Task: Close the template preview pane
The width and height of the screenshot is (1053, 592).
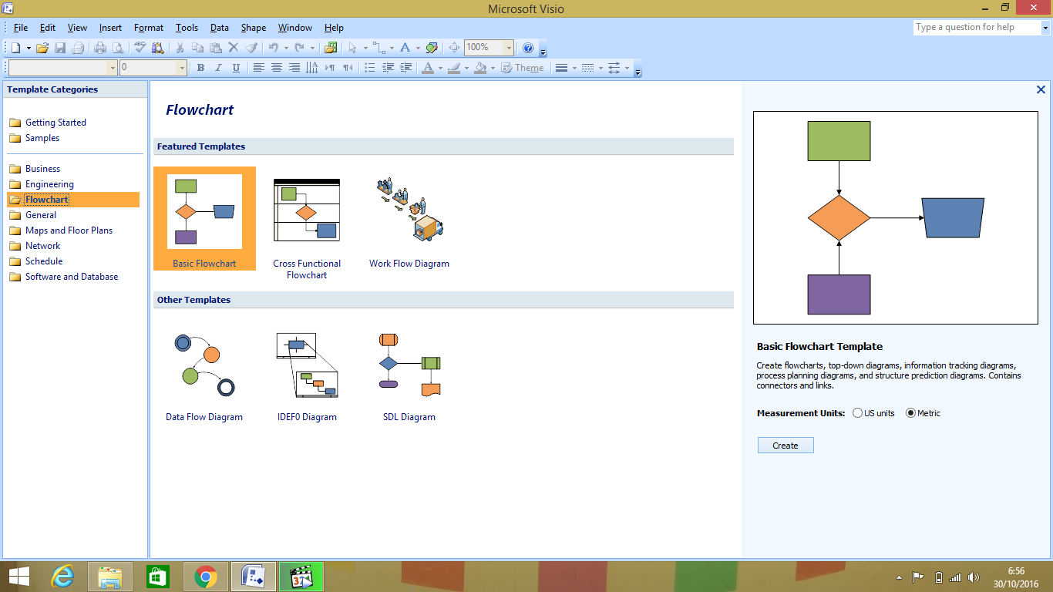Action: click(x=1041, y=90)
